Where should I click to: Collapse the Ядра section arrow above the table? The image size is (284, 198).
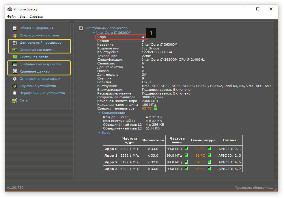(99, 133)
